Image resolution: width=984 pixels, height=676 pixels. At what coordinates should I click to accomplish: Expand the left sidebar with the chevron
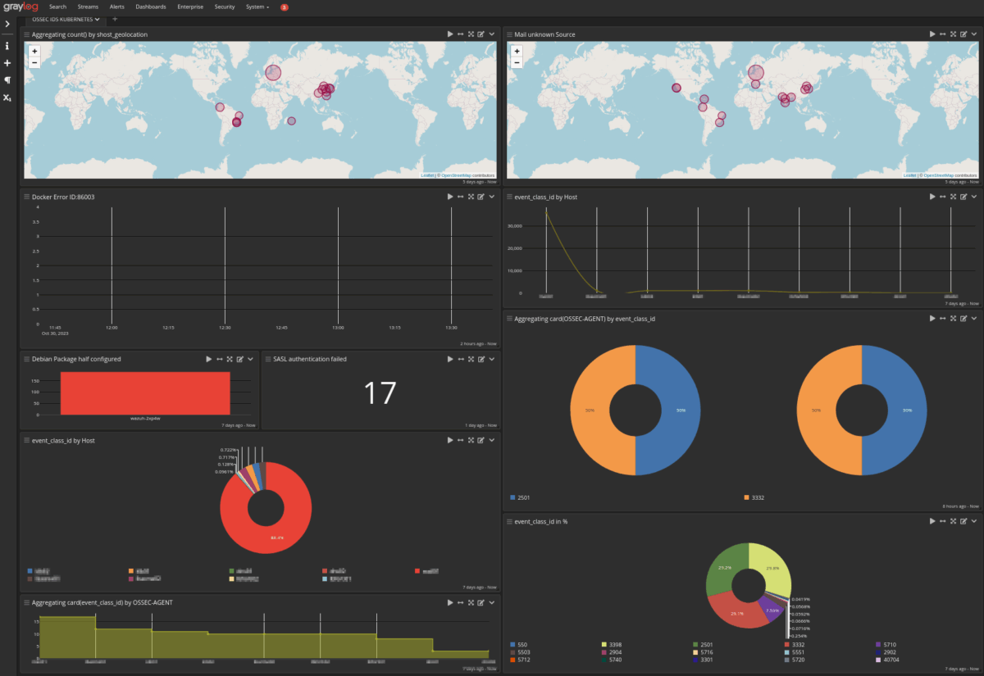click(x=7, y=24)
